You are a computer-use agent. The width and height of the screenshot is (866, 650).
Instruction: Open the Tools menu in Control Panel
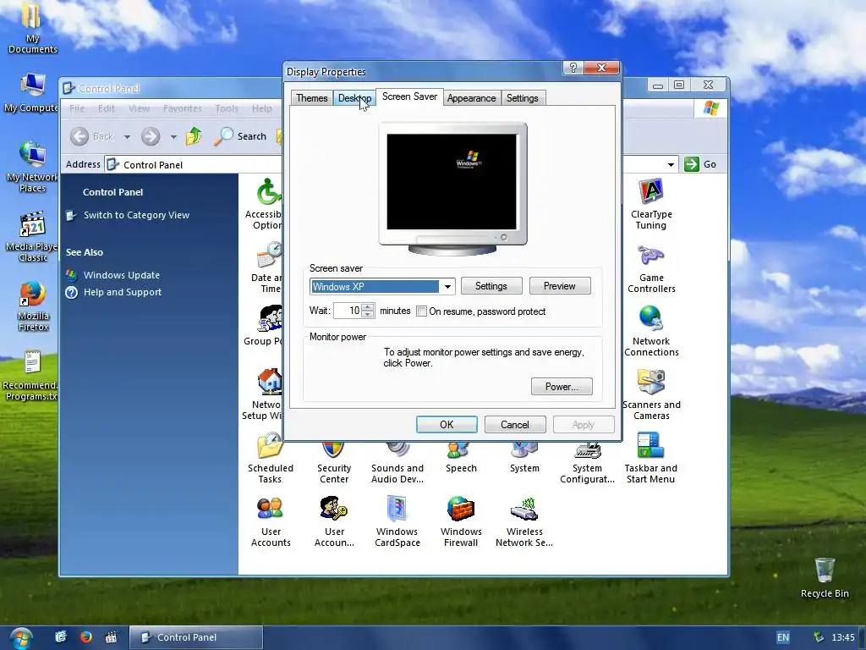pyautogui.click(x=227, y=108)
